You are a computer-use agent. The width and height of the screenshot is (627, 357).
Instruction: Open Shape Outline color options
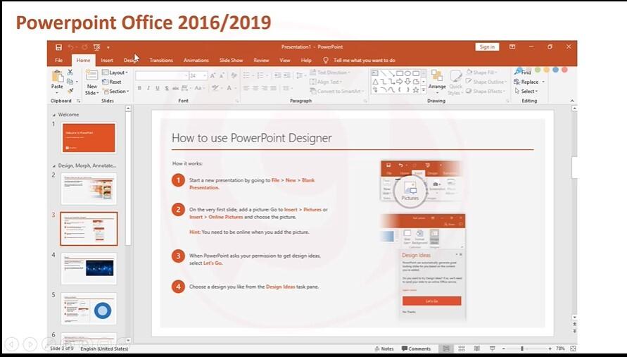[x=486, y=82]
